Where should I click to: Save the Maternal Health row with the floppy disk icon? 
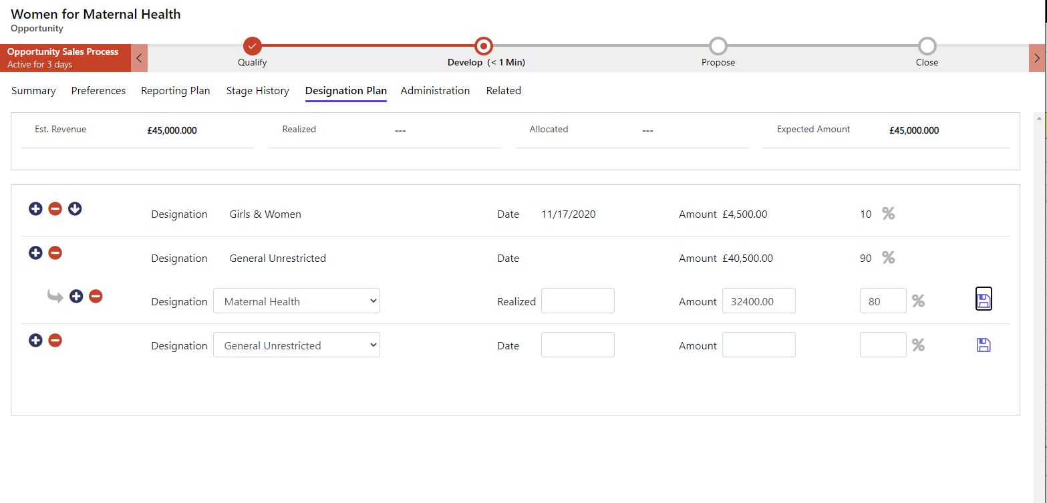click(x=984, y=299)
